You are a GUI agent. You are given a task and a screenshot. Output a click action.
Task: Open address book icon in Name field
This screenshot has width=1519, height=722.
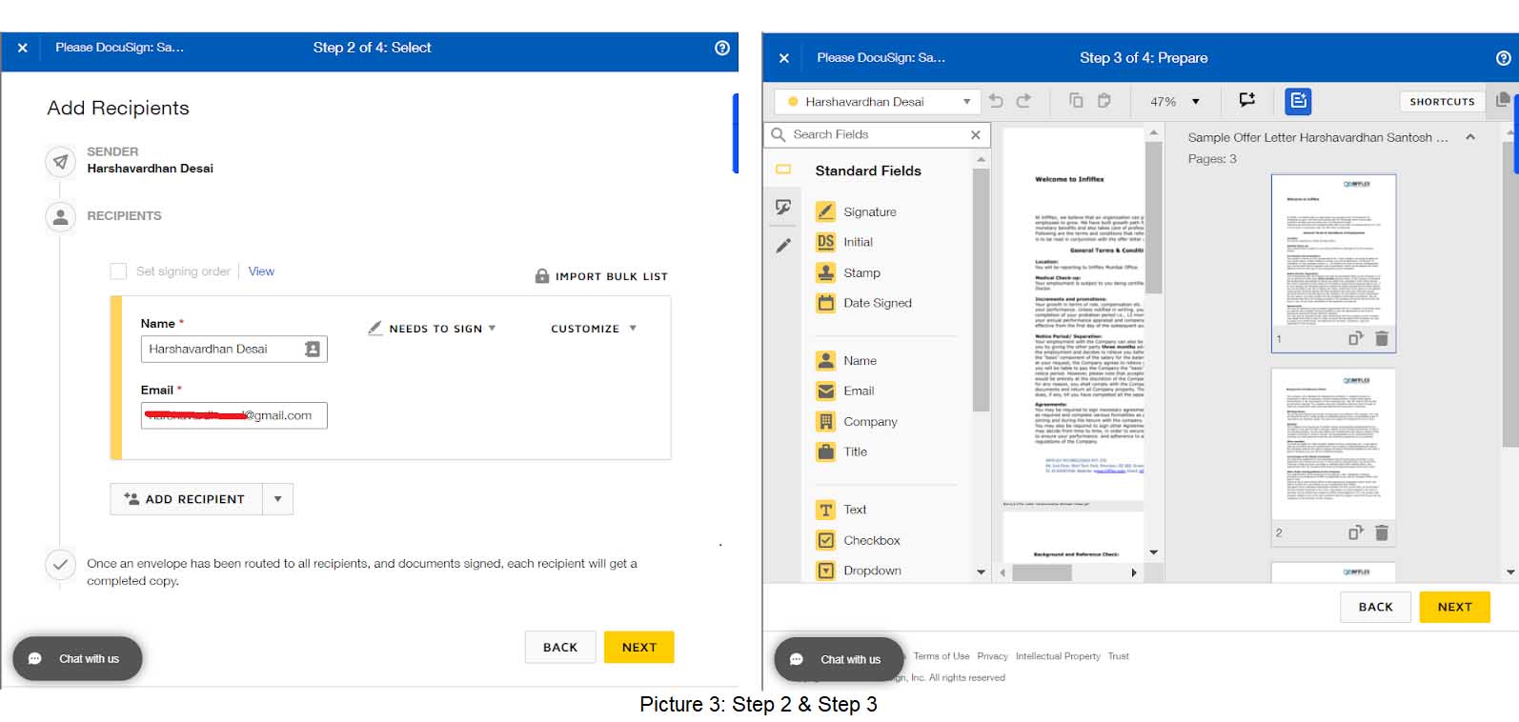pos(312,349)
